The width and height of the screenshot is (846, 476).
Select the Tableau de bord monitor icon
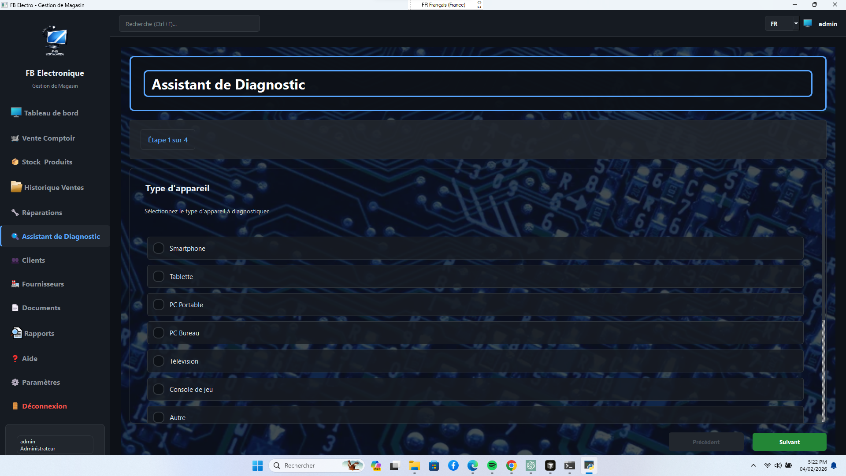[x=15, y=112]
